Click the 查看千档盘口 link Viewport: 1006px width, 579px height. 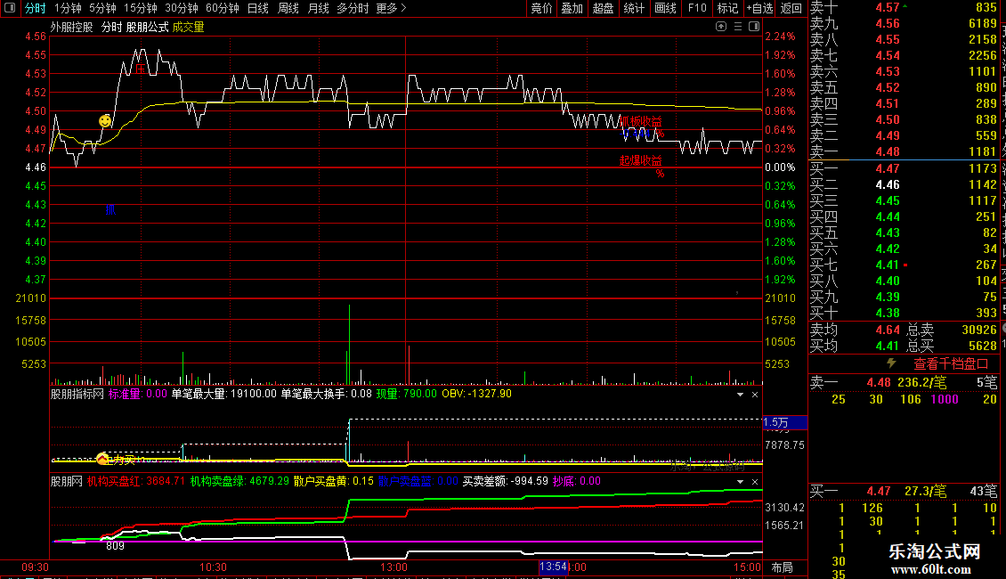point(951,364)
